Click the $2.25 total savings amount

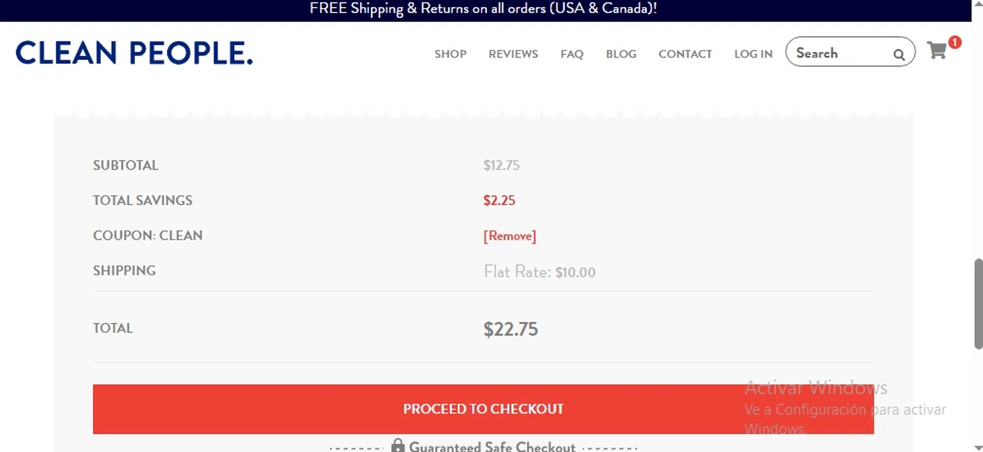(499, 200)
